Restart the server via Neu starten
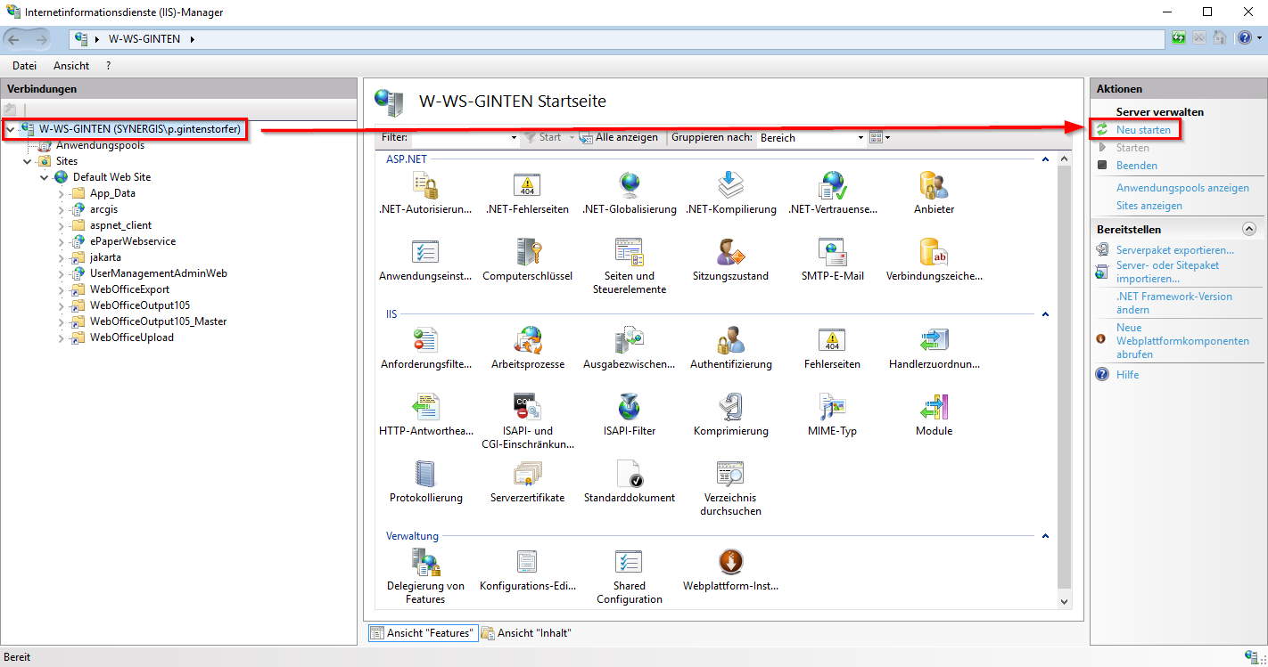 [1142, 129]
